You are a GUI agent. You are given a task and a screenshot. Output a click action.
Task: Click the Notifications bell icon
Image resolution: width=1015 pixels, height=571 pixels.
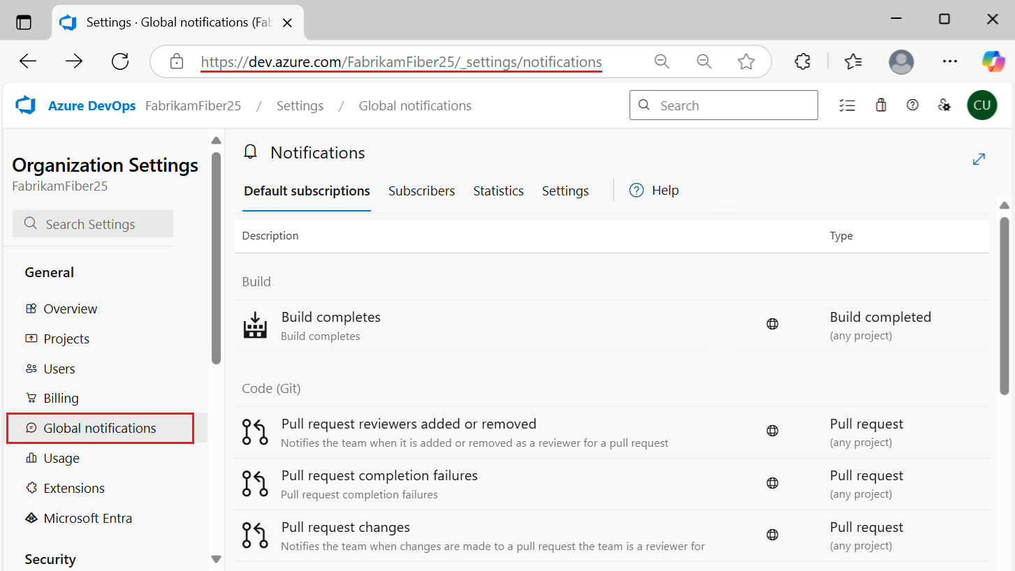coord(250,151)
